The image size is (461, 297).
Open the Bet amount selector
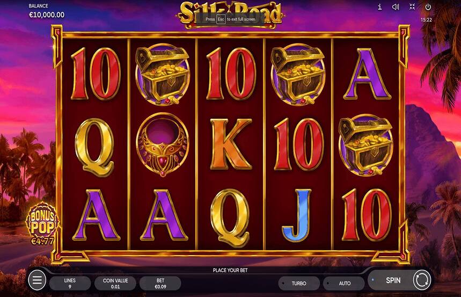click(x=160, y=283)
